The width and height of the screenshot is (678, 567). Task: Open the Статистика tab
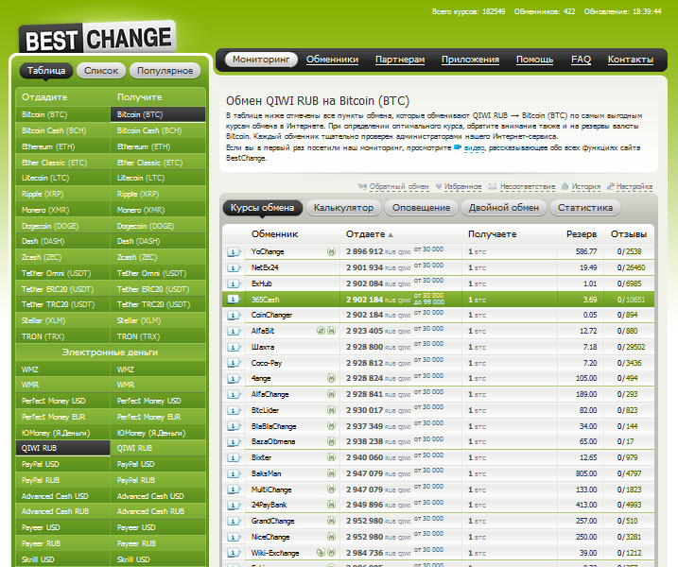(x=585, y=208)
